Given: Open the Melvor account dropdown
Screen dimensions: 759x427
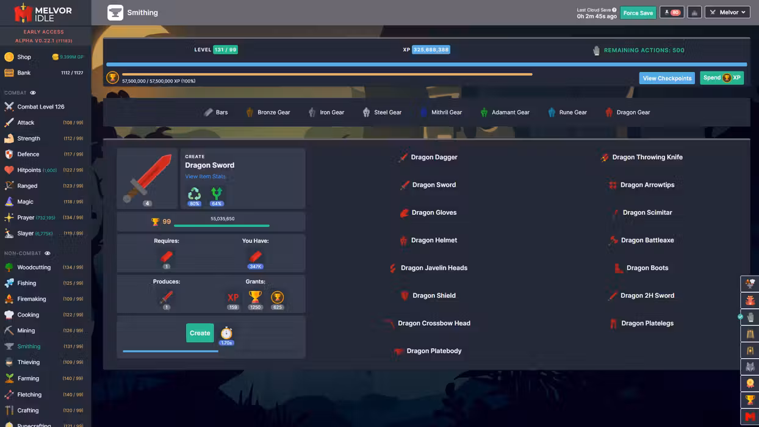Looking at the screenshot, I should pyautogui.click(x=727, y=12).
